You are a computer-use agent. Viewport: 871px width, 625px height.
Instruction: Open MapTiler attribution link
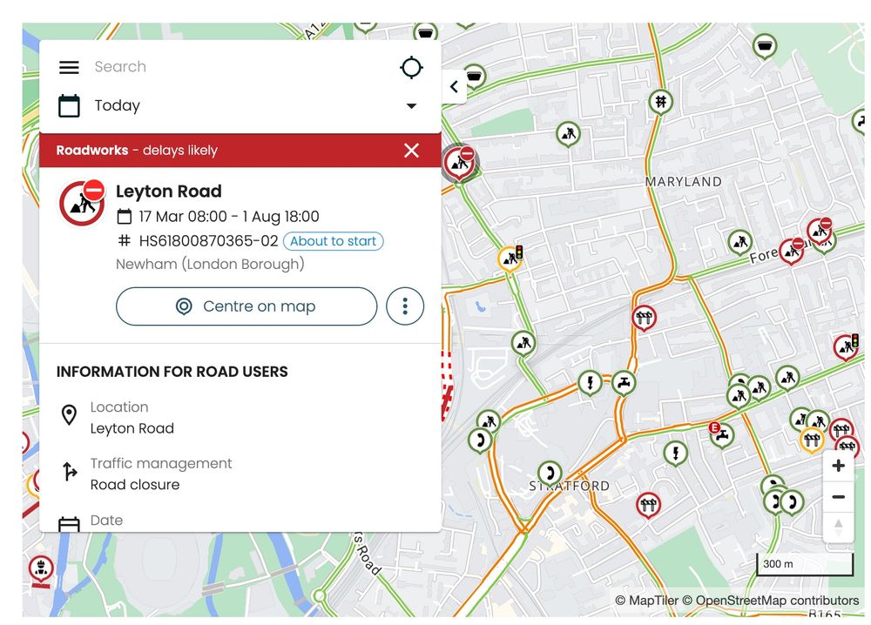click(x=648, y=601)
